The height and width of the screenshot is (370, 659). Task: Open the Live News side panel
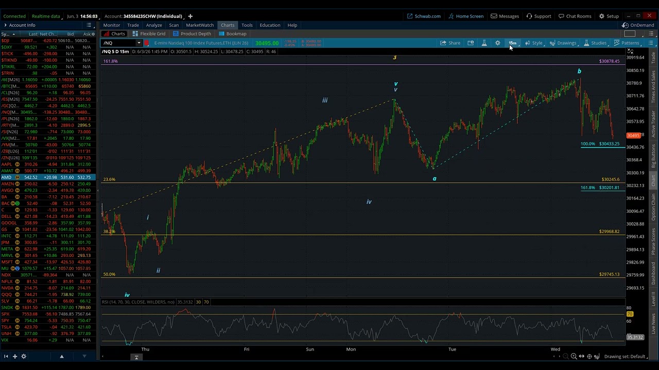point(653,323)
